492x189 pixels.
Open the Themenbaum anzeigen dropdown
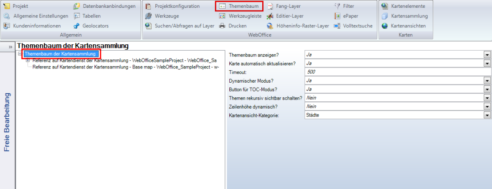click(x=487, y=55)
